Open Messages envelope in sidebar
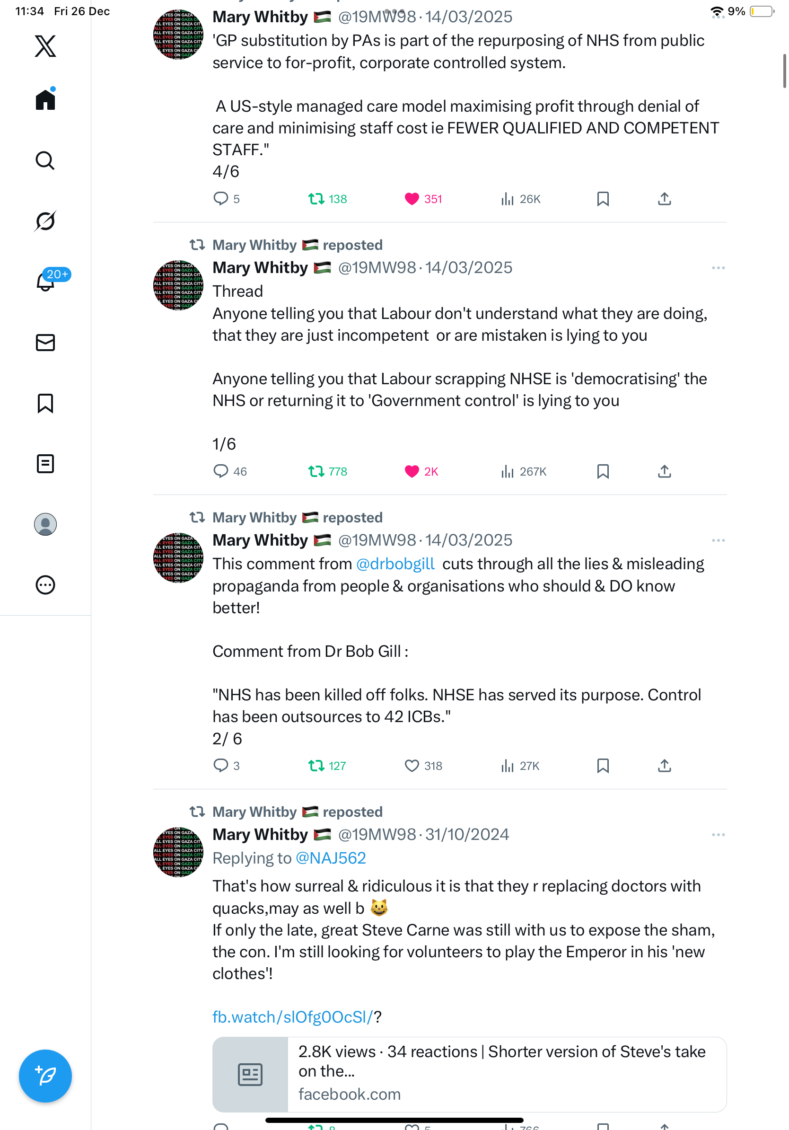Screen dimensions: 789x1130 [x=45, y=343]
